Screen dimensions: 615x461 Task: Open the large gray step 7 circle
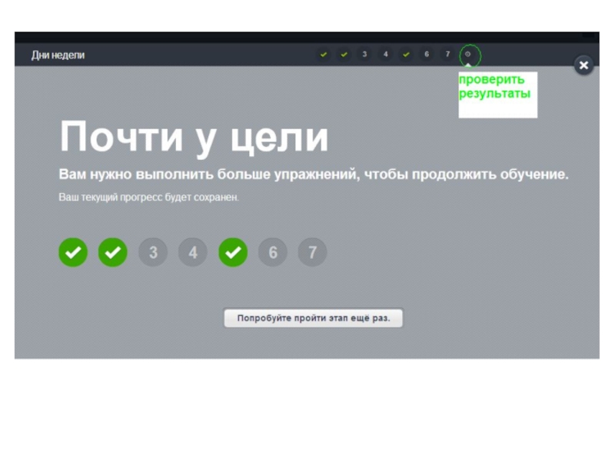coord(312,252)
